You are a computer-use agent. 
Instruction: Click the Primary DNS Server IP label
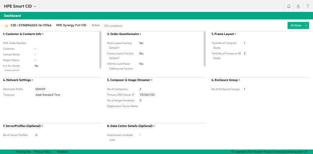click(x=120, y=95)
